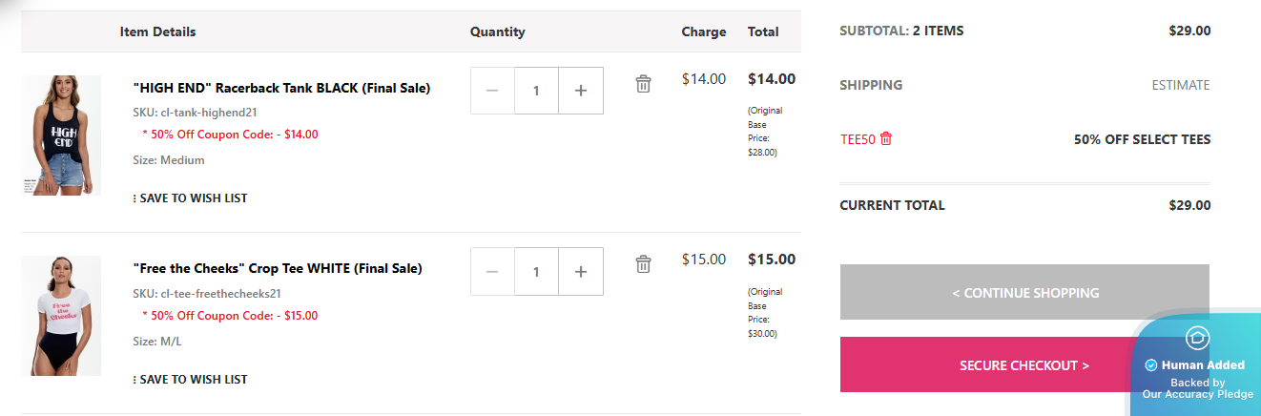Open the Human Added accuracy pledge badge

tap(1198, 367)
